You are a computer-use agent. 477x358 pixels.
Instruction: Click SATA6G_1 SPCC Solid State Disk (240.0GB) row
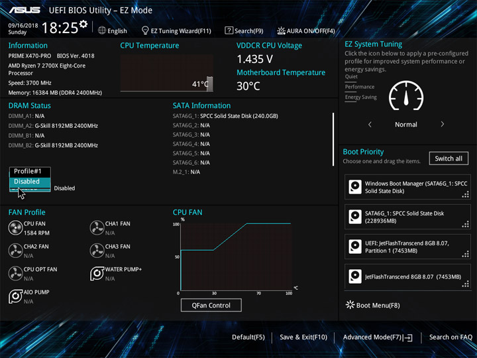[x=225, y=116]
